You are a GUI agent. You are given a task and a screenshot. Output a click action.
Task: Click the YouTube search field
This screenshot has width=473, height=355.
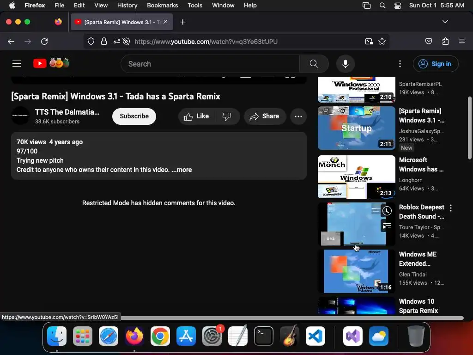tap(210, 64)
